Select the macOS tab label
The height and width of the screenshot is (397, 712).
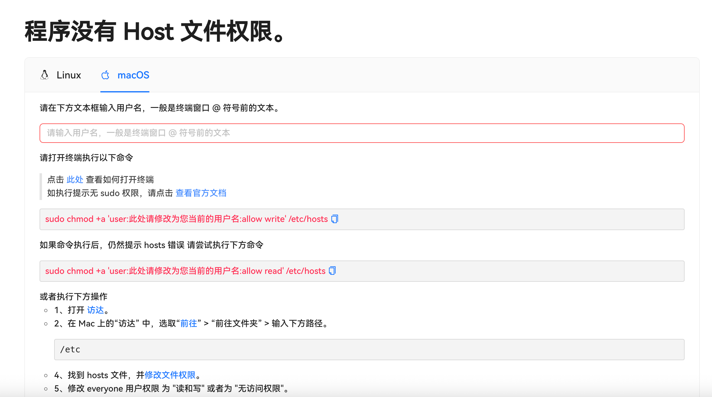133,75
